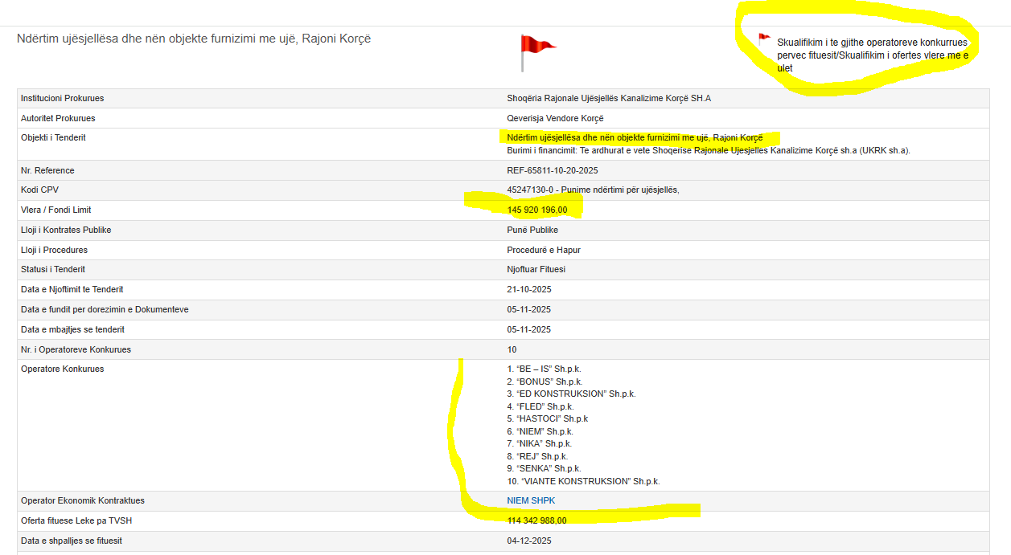Click winner announcement date 04-12-2025

[528, 541]
